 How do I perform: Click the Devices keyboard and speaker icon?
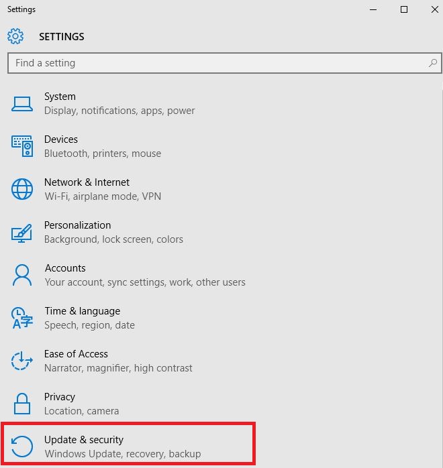point(22,146)
